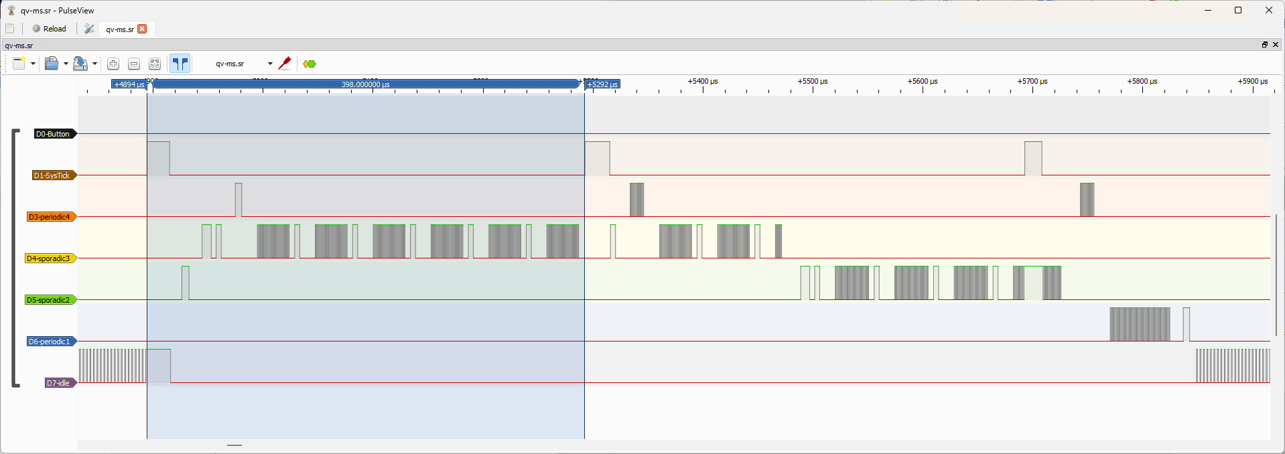Open the settings wrench icon
This screenshot has width=1285, height=454.
(89, 29)
